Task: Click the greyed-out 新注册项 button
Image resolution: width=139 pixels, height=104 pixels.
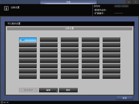Action: (x=28, y=90)
